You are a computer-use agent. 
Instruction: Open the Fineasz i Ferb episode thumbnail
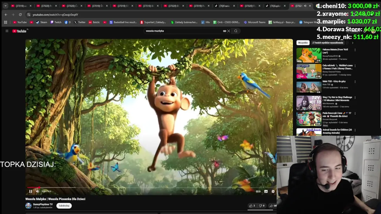tap(309, 71)
